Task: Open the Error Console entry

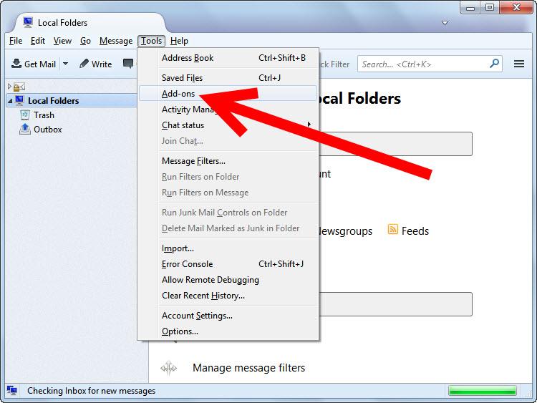Action: 228,264
